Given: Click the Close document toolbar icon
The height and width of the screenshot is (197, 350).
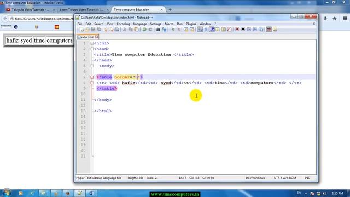Looking at the screenshot, I should [105, 30].
